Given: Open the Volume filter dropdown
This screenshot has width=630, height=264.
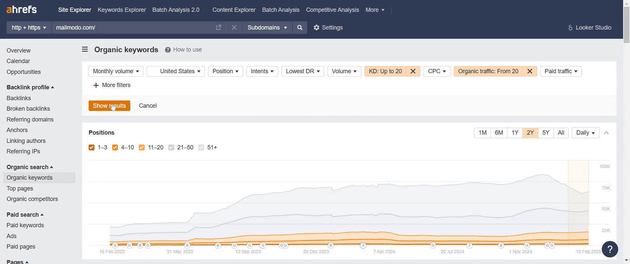Looking at the screenshot, I should coord(344,71).
